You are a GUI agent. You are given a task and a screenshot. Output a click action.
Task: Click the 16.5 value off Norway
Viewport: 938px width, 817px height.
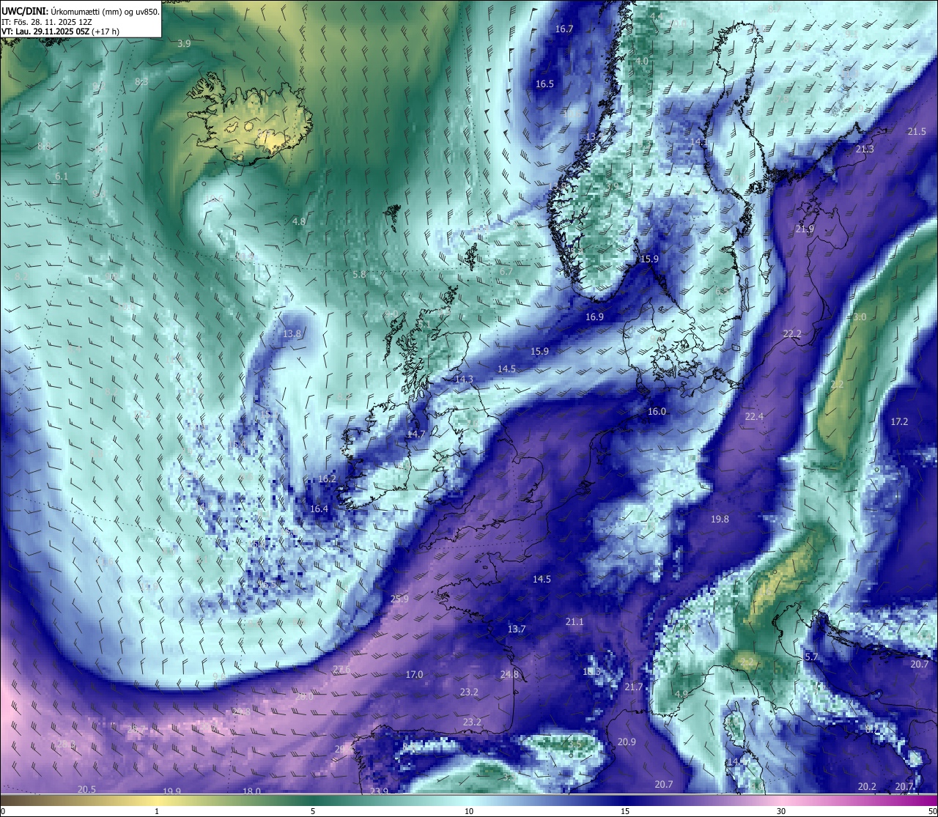tap(544, 84)
